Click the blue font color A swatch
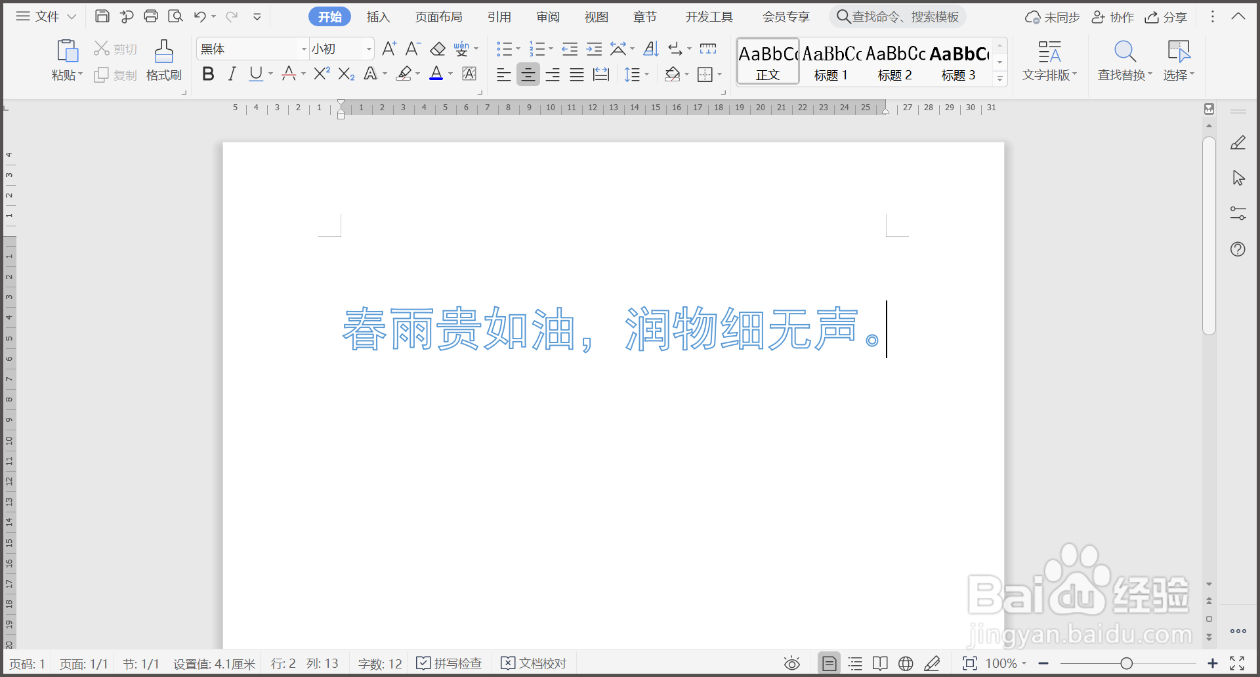The height and width of the screenshot is (677, 1260). [x=436, y=74]
